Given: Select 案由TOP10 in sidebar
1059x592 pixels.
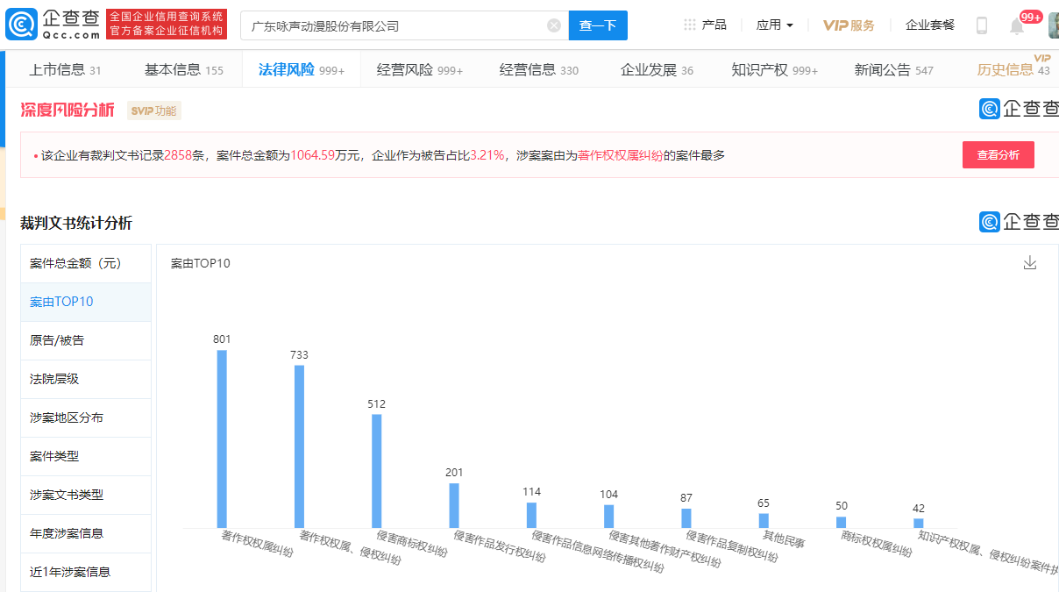Looking at the screenshot, I should (x=86, y=302).
